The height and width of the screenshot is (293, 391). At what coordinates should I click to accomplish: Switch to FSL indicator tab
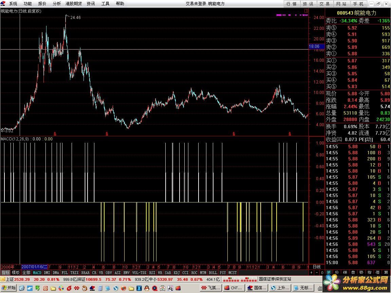(64, 273)
